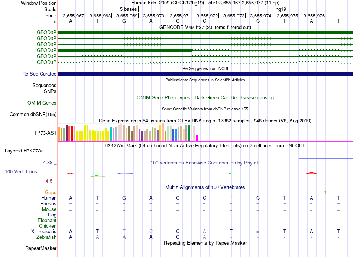Click the X_tropicalis species label

[x=44, y=232]
